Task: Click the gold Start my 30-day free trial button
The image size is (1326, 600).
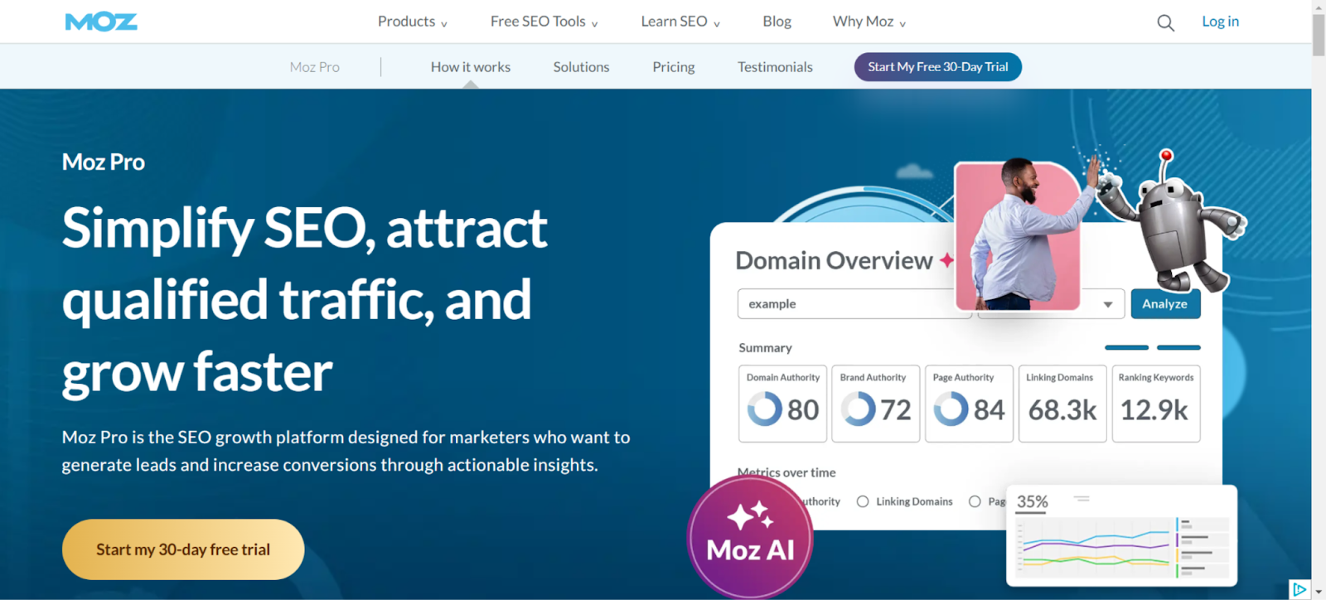Action: [x=183, y=549]
